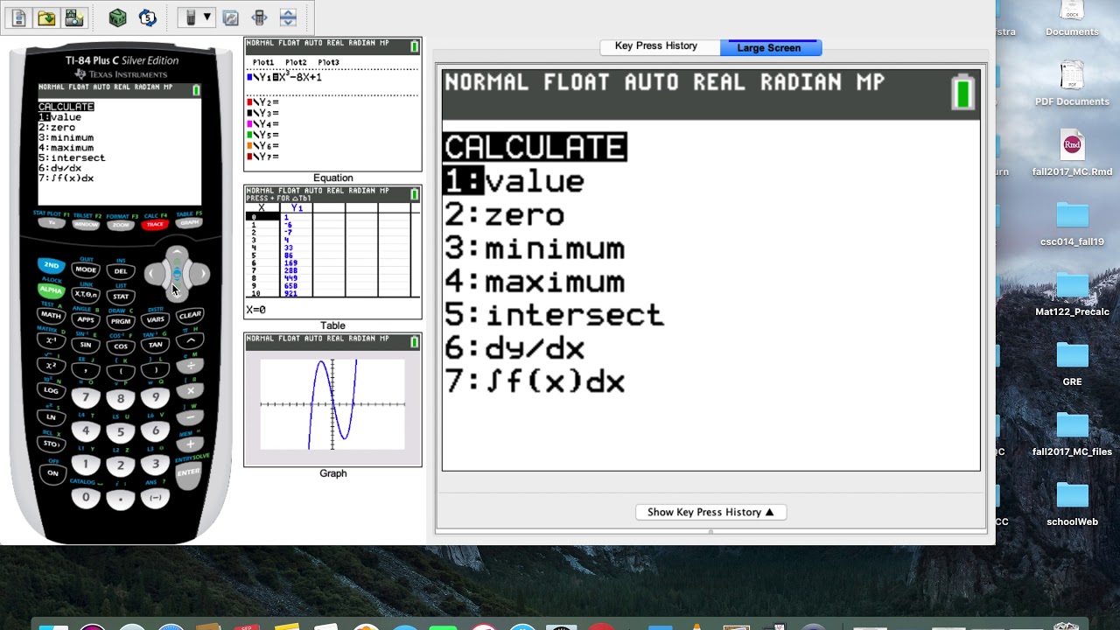Click the MODE calculator key
This screenshot has width=1120, height=630.
pos(86,269)
